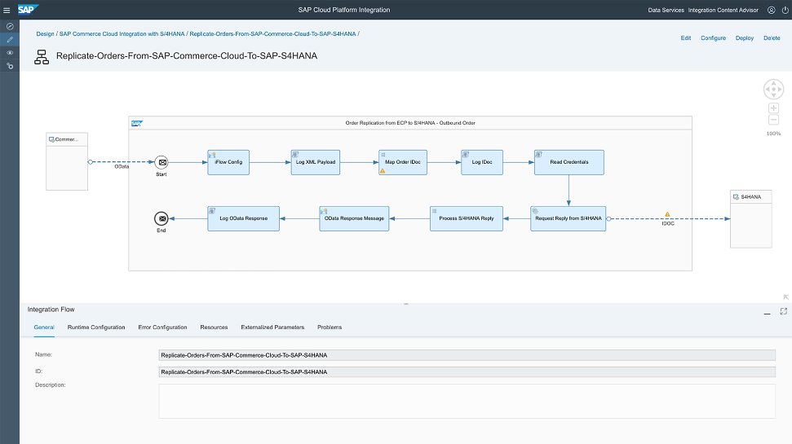Click the SAP logo in header
The height and width of the screenshot is (444, 792).
(27, 10)
